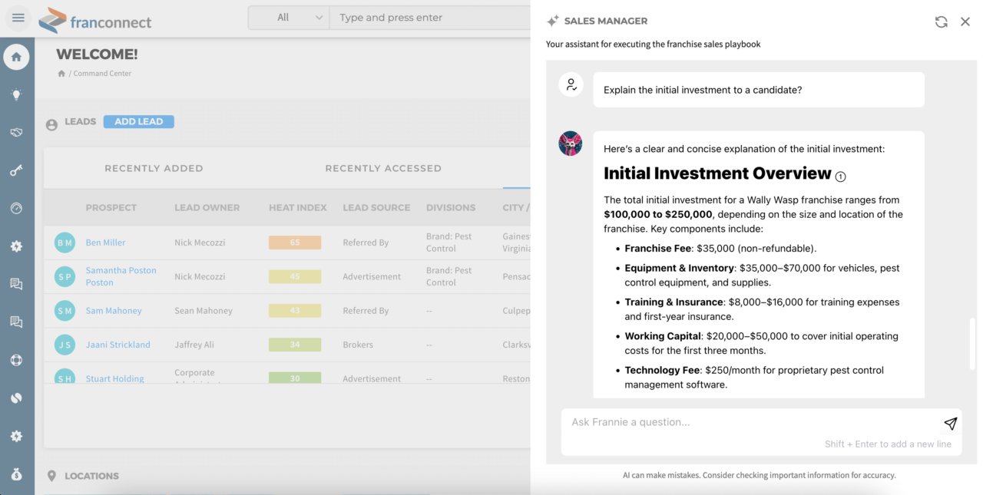Click the hamburger menu icon
The width and height of the screenshot is (983, 495).
pyautogui.click(x=18, y=18)
